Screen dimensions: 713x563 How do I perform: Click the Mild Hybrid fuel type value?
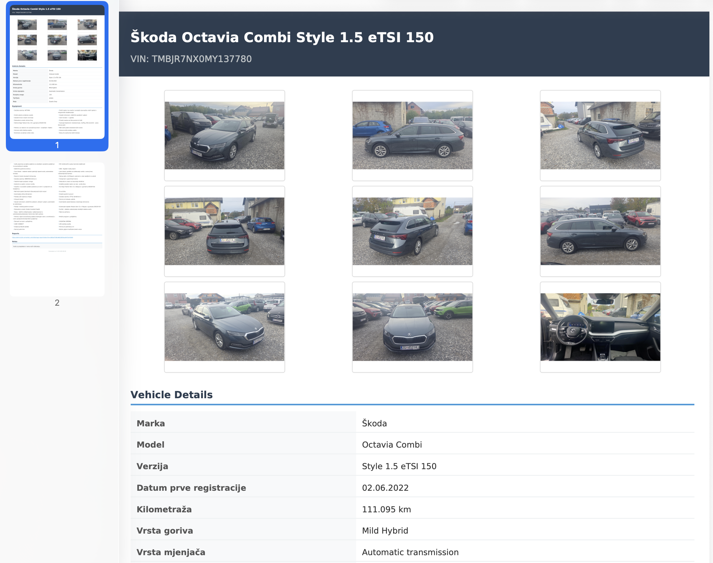[x=385, y=531]
